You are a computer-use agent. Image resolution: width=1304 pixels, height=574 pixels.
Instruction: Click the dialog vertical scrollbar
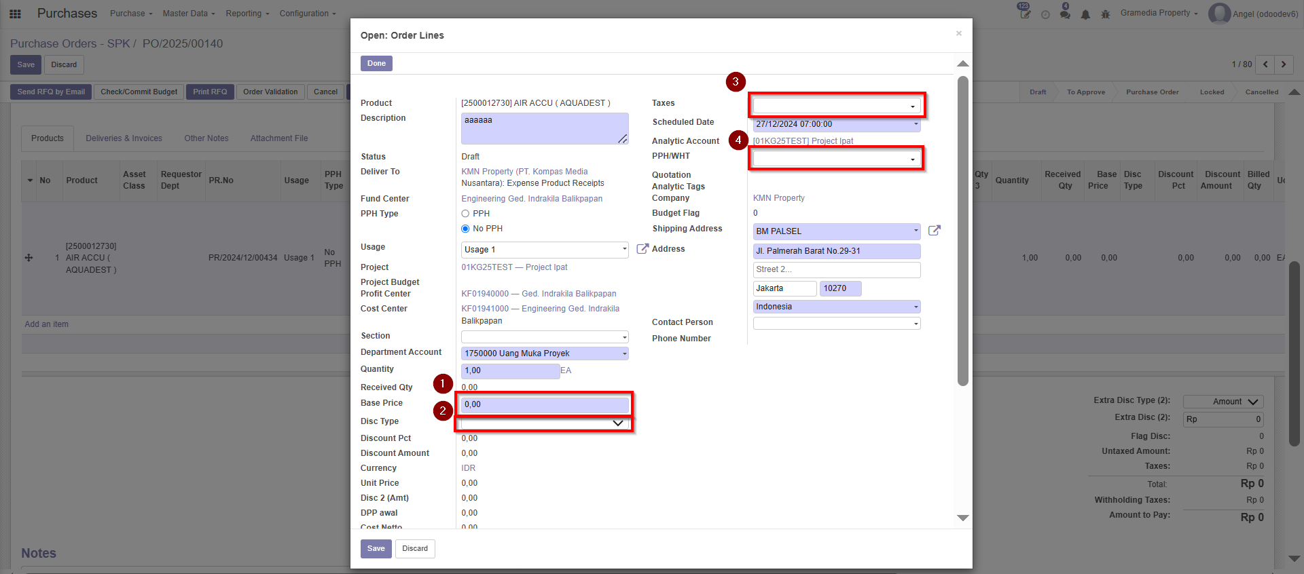point(962,231)
